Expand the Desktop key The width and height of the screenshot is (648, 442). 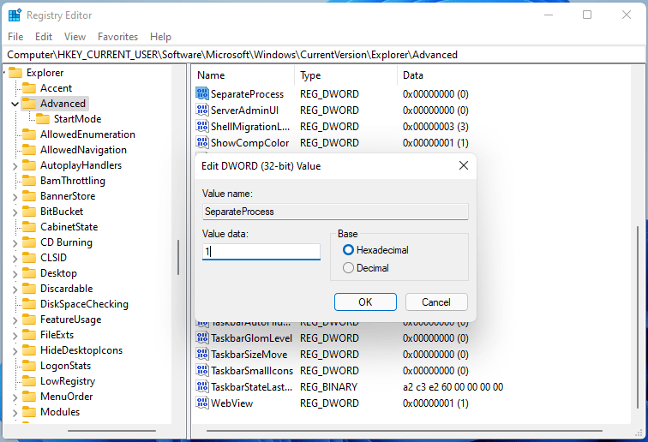[15, 274]
